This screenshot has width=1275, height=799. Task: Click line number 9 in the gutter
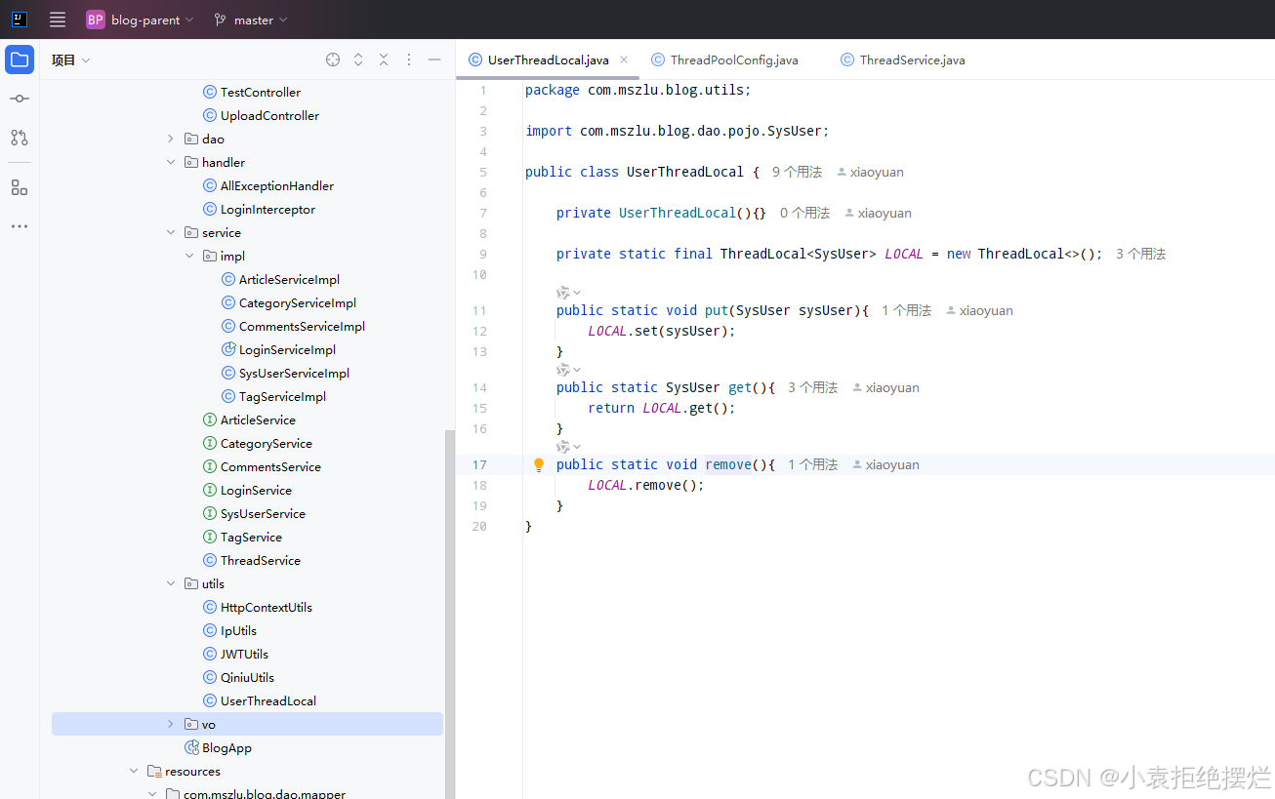pyautogui.click(x=482, y=254)
